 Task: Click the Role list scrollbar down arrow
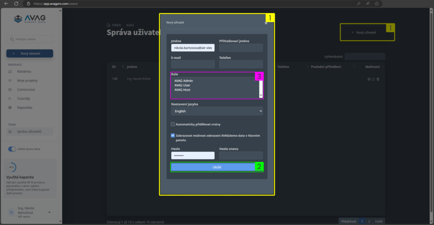pyautogui.click(x=261, y=96)
